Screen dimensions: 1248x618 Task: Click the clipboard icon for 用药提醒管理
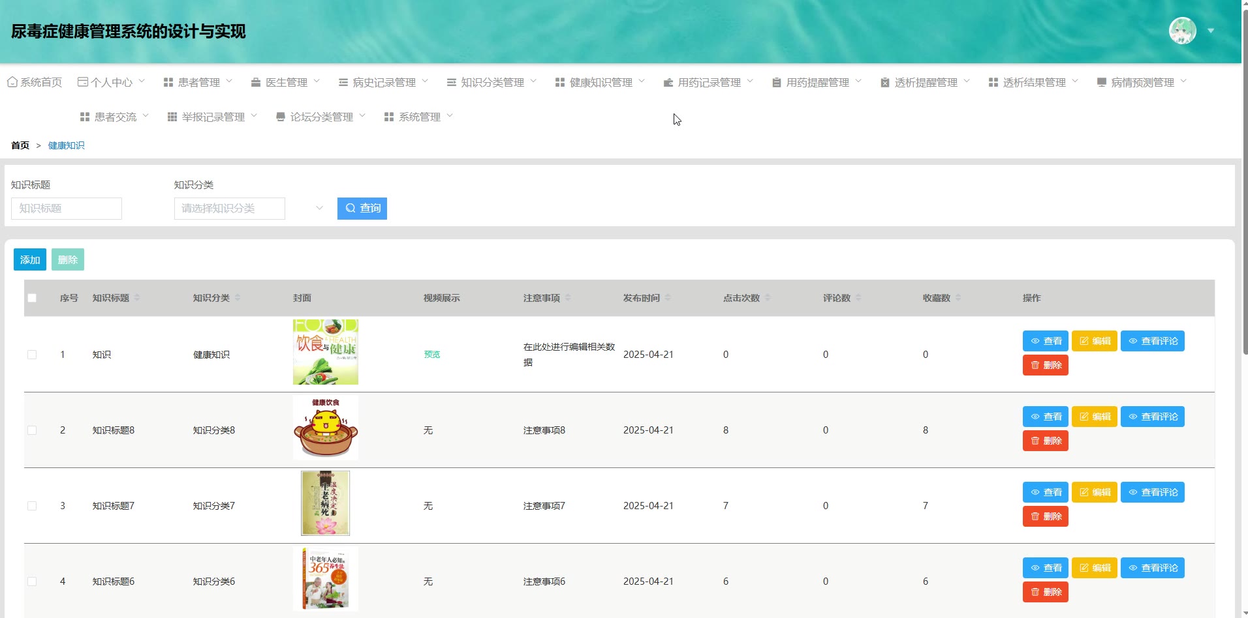tap(776, 82)
